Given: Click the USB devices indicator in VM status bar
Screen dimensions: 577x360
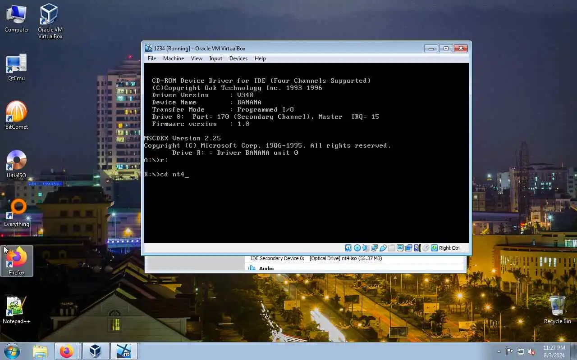Looking at the screenshot, I should pos(383,248).
